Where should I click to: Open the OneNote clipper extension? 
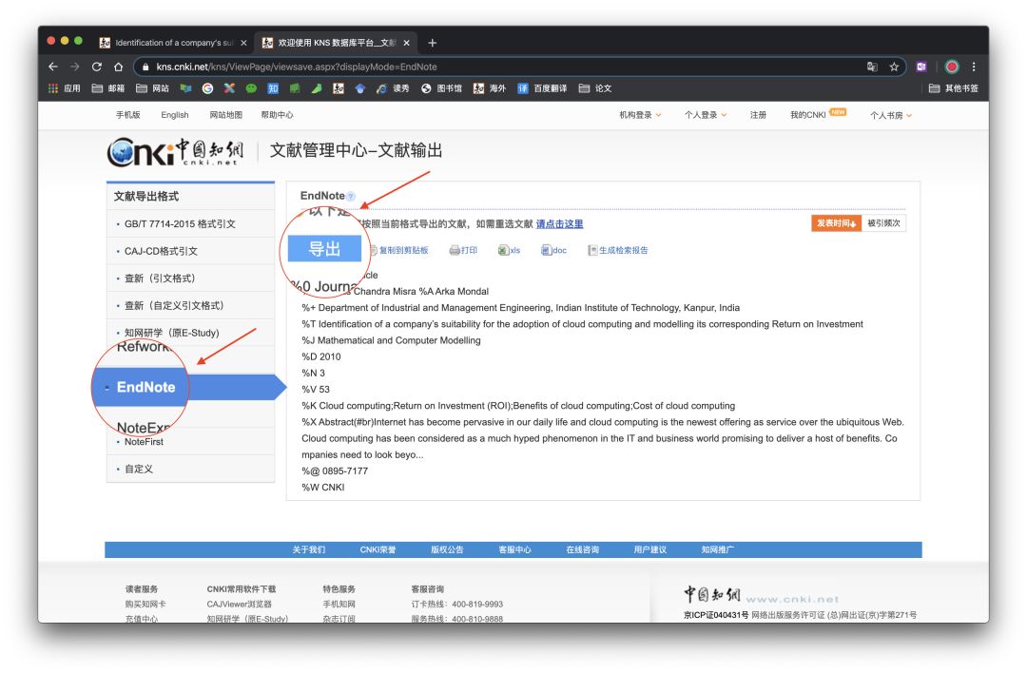tap(921, 67)
